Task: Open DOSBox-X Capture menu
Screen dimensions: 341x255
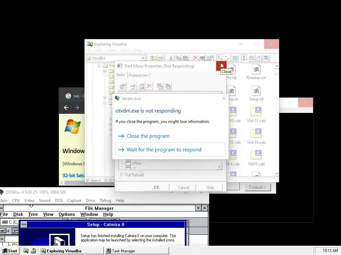Action: click(x=74, y=200)
